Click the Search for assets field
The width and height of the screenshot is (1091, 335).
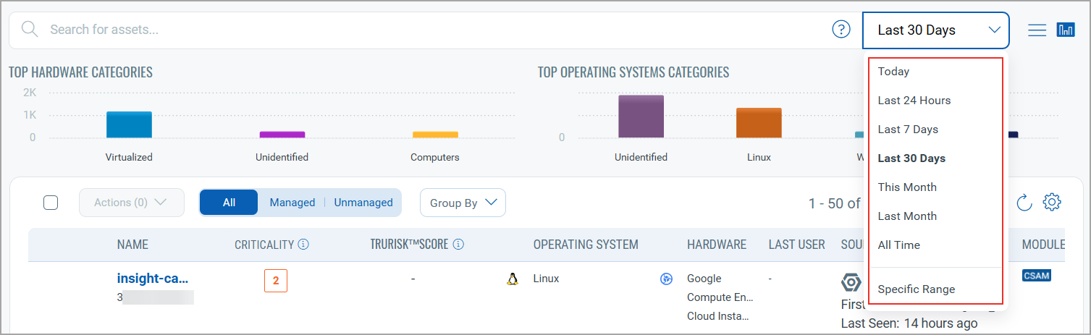point(434,30)
